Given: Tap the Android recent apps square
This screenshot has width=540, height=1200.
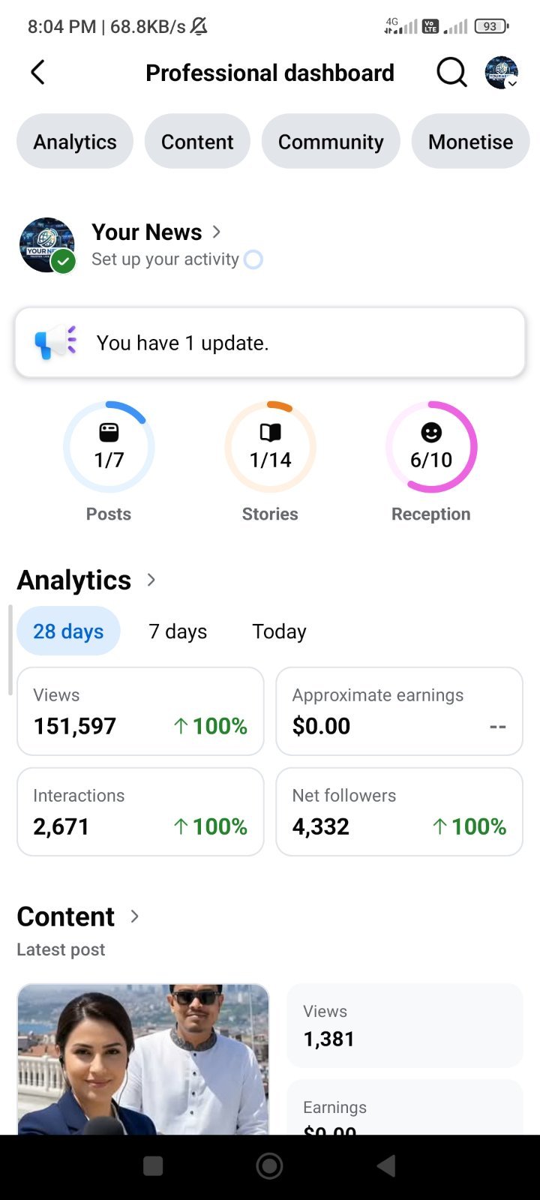Looking at the screenshot, I should [153, 1165].
